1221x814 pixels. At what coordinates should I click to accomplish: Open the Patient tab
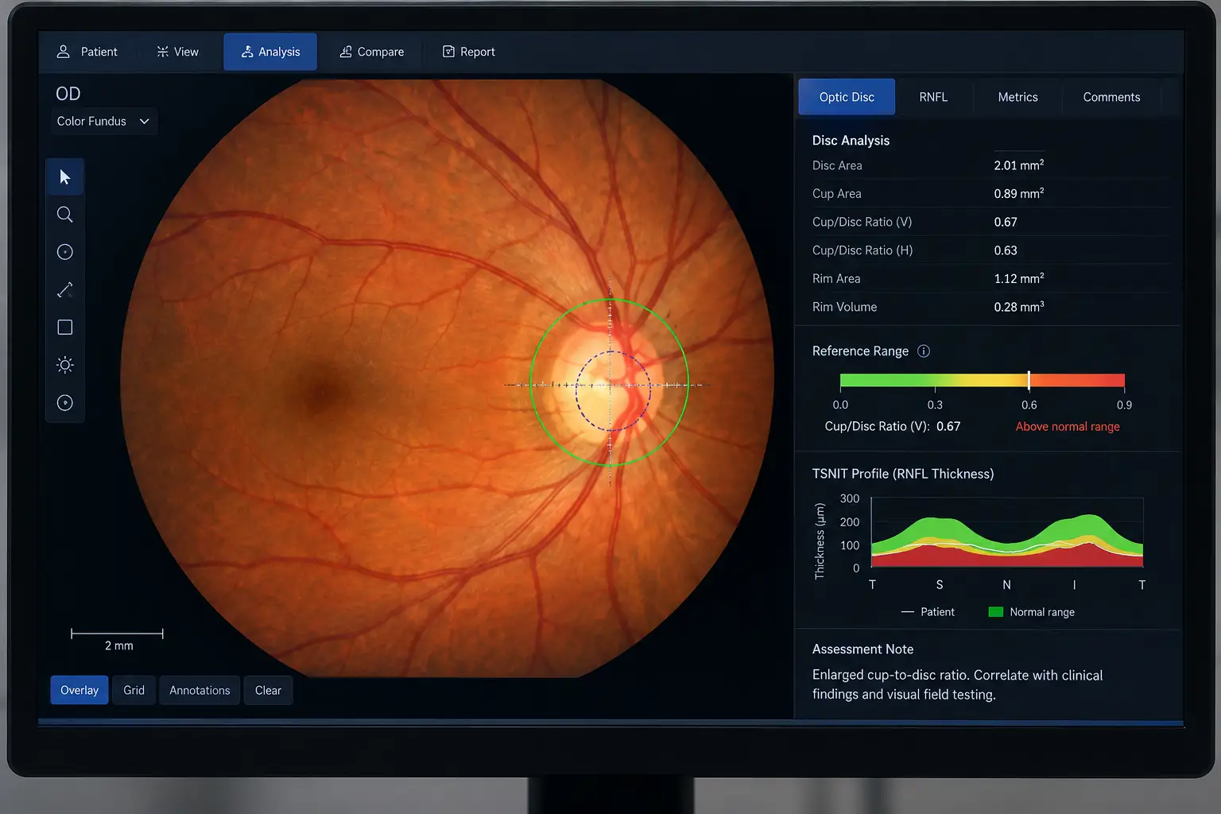(87, 52)
